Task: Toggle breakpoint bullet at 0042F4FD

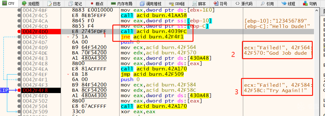Action: point(19,96)
